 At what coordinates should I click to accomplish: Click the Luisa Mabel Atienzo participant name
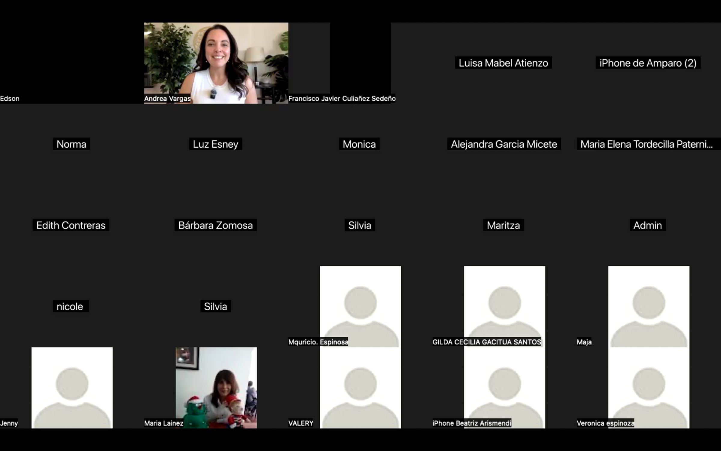click(x=503, y=63)
